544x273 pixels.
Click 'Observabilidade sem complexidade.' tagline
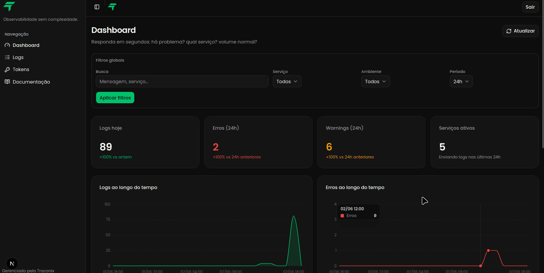coord(41,19)
